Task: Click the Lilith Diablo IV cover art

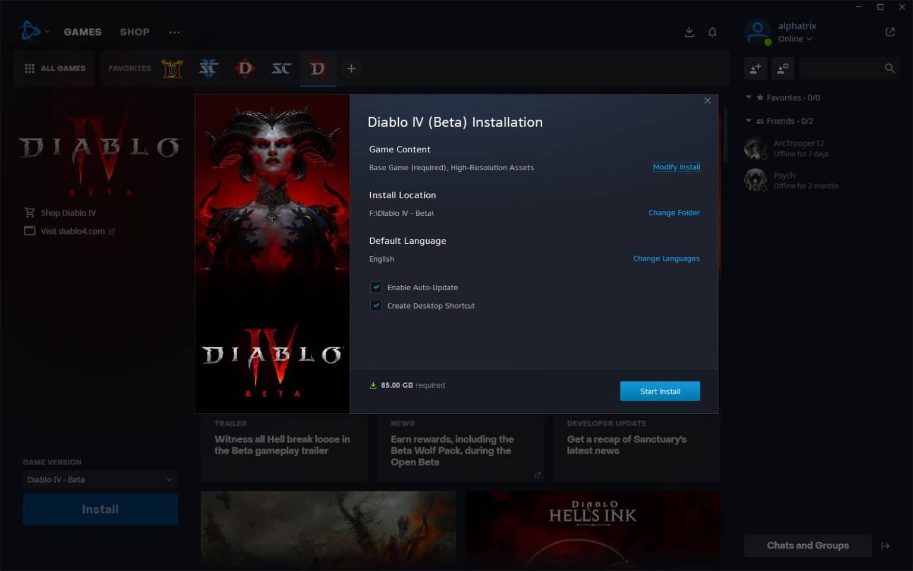Action: (x=272, y=254)
